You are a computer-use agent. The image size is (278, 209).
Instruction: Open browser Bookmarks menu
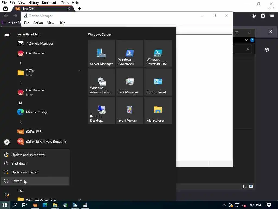[x=50, y=3]
